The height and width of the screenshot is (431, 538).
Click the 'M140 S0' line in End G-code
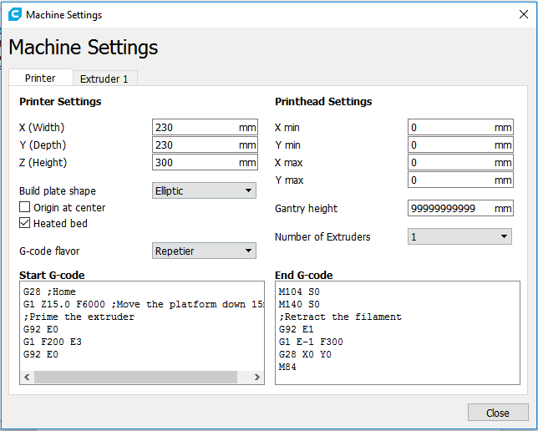pos(299,304)
